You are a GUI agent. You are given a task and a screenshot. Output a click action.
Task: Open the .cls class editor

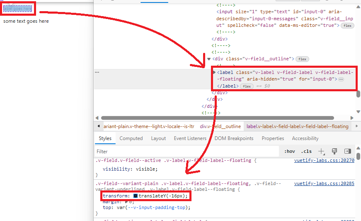tap(306, 151)
